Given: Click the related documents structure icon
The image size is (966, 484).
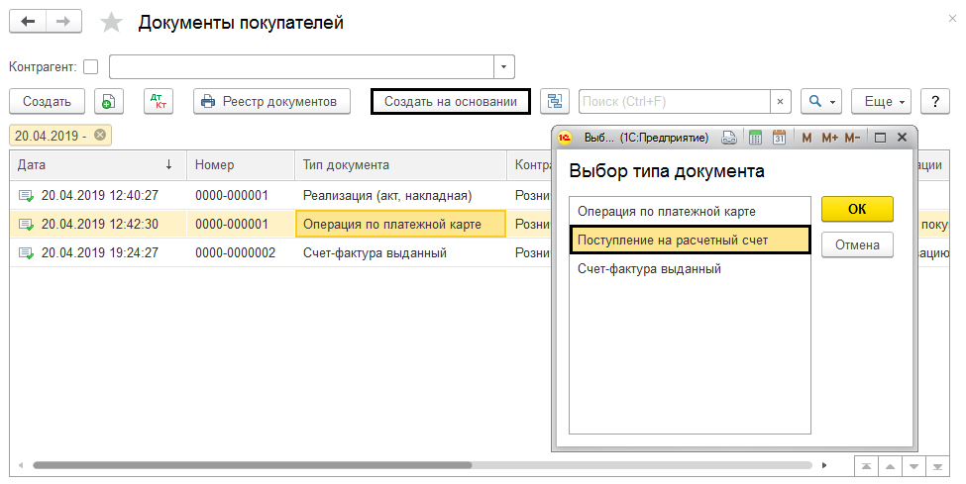Looking at the screenshot, I should coord(554,101).
